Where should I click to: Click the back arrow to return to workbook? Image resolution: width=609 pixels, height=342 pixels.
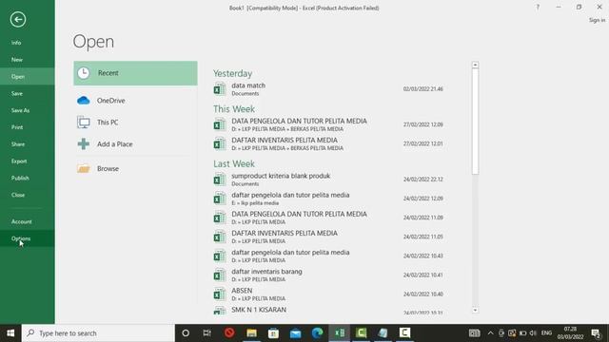(x=18, y=19)
